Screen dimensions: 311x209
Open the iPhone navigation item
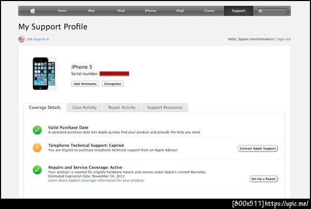pos(150,11)
